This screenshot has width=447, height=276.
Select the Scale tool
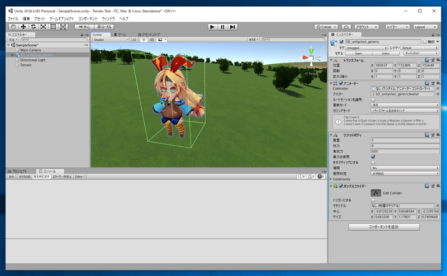[43, 27]
